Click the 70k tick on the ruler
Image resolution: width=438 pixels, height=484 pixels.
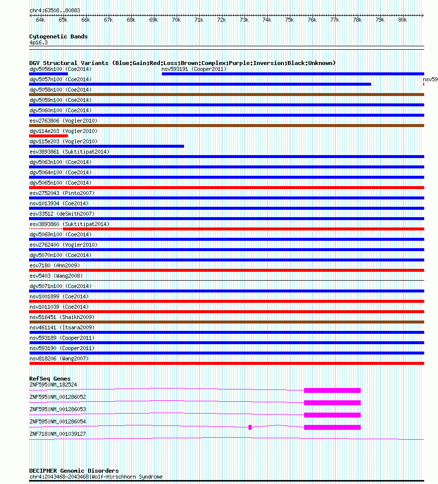pos(177,20)
